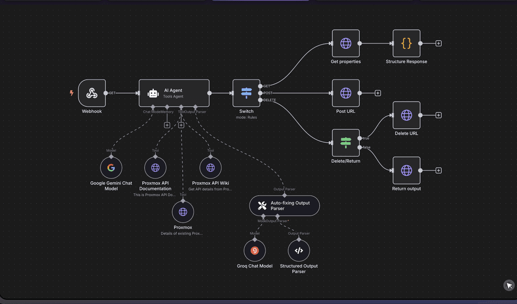
Task: Click plus button after Delete URL node
Action: [x=438, y=115]
